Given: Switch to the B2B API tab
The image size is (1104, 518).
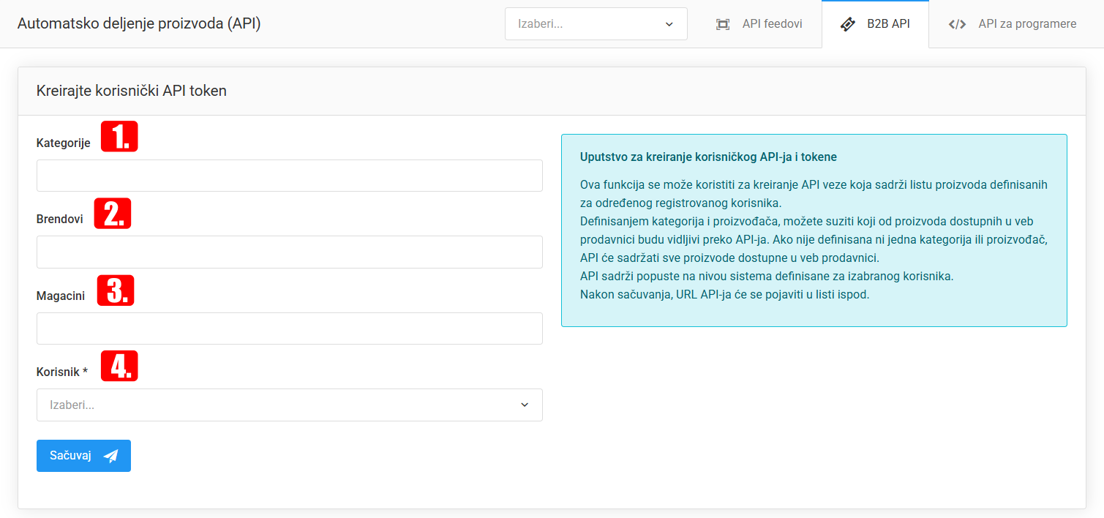Looking at the screenshot, I should coord(875,24).
